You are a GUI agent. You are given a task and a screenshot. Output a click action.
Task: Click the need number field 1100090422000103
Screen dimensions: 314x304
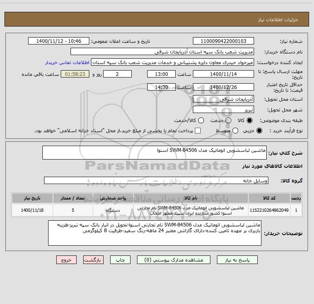click(x=223, y=41)
